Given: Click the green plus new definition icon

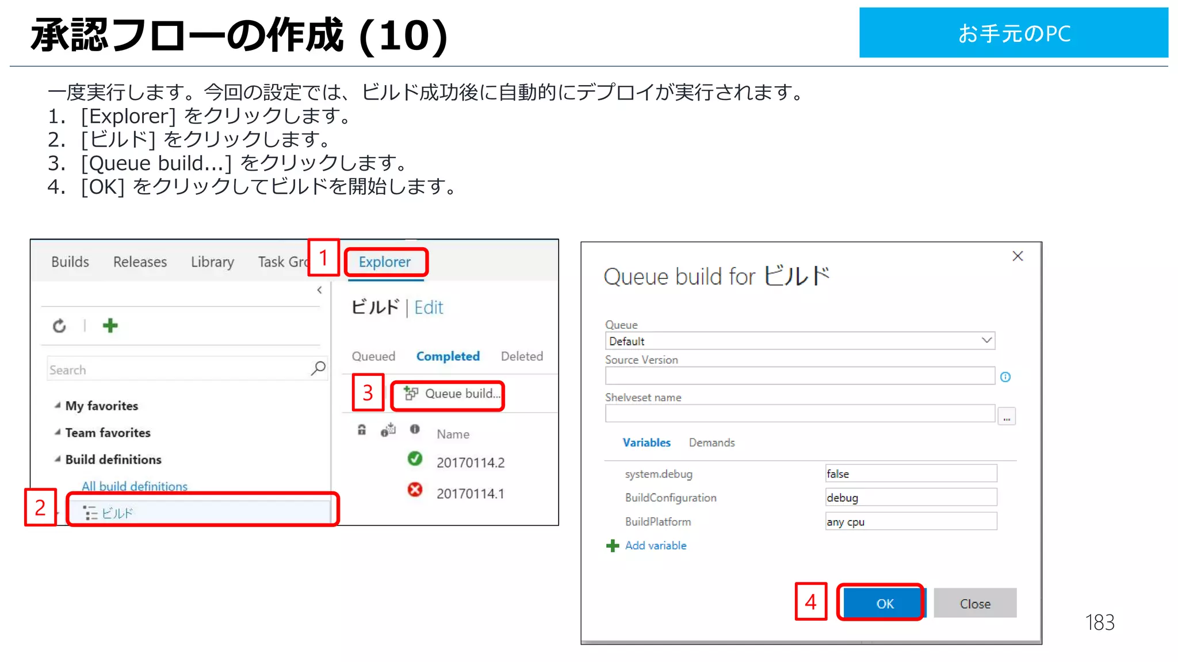Looking at the screenshot, I should (110, 326).
